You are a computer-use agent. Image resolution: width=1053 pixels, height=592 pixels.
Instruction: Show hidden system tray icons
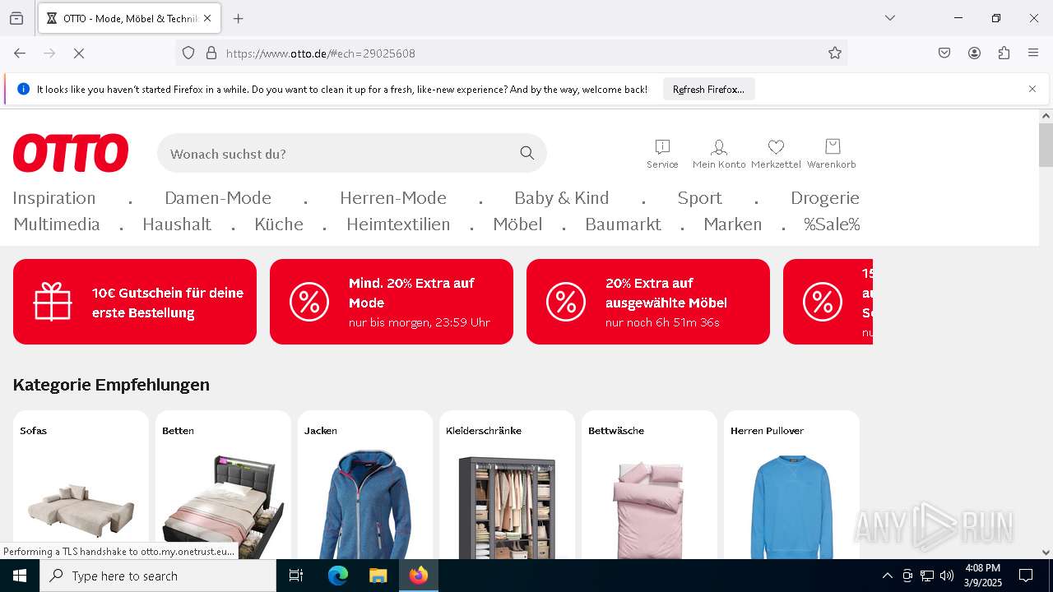coord(887,576)
